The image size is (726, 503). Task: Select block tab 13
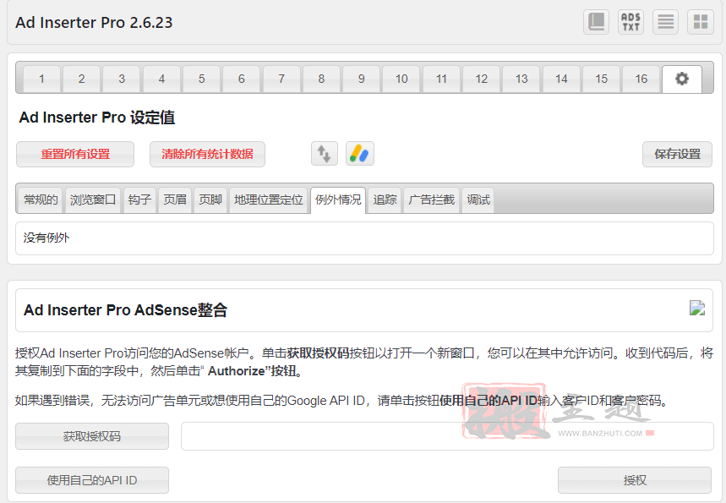(521, 79)
